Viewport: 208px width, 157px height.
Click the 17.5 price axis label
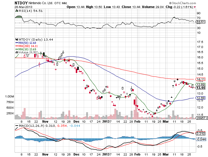pos(200,42)
